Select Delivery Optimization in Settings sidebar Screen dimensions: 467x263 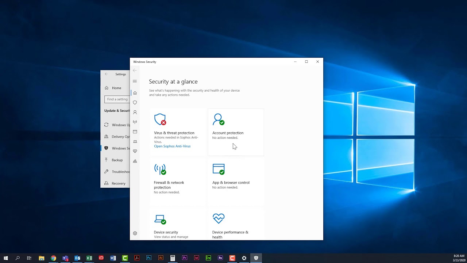[115, 137]
